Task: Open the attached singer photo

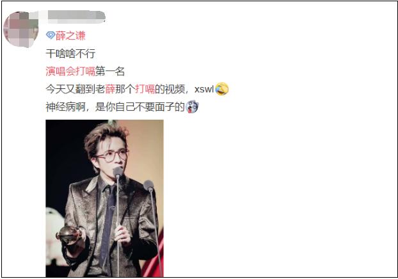Action: (x=104, y=198)
